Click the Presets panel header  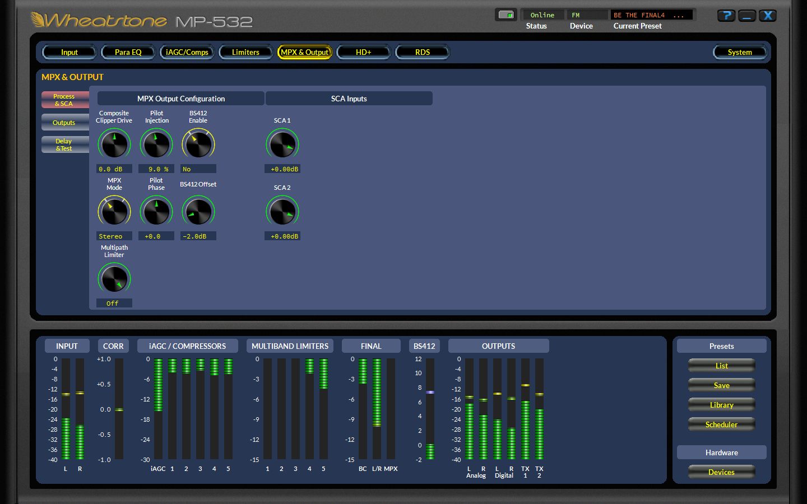click(722, 346)
